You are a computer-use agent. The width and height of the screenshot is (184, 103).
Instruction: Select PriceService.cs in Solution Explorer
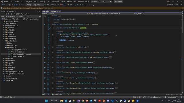pyautogui.click(x=18, y=52)
